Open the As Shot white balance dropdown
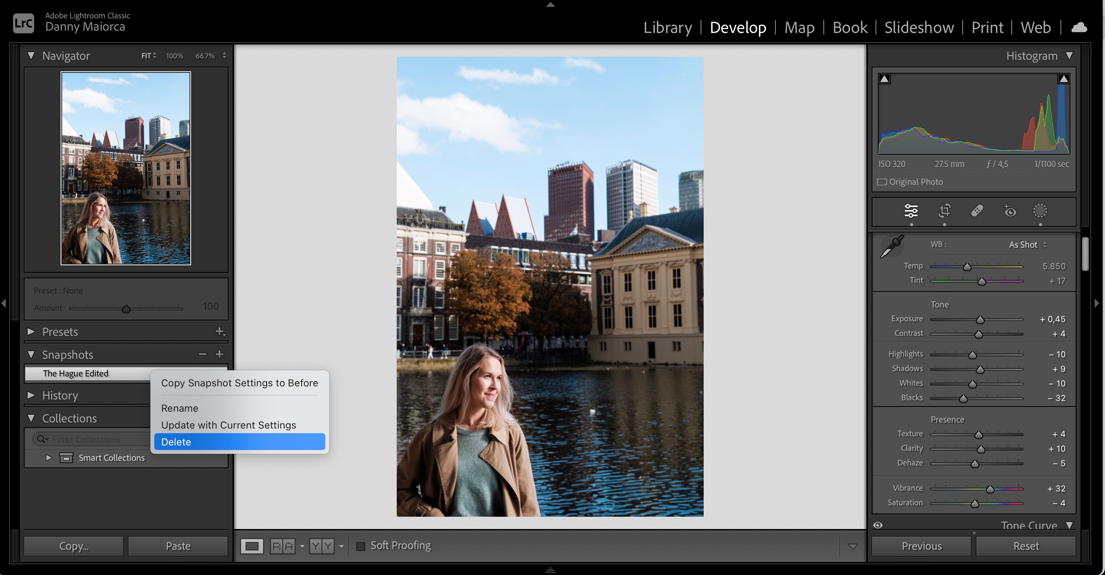Screen dimensions: 1105x575 tap(1025, 244)
